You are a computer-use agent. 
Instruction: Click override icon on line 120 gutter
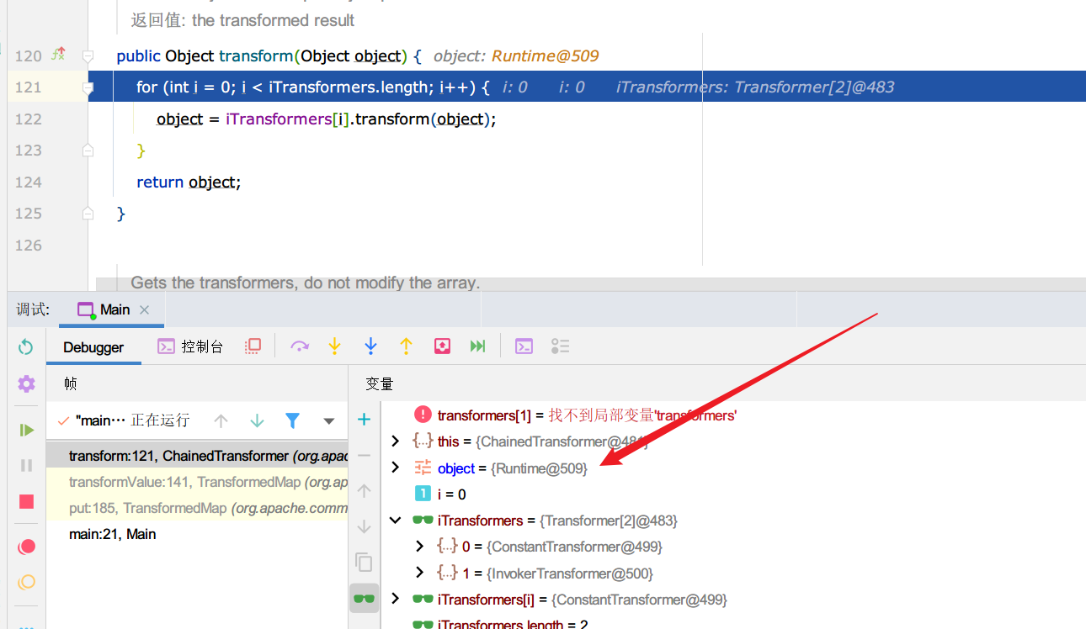click(x=58, y=55)
